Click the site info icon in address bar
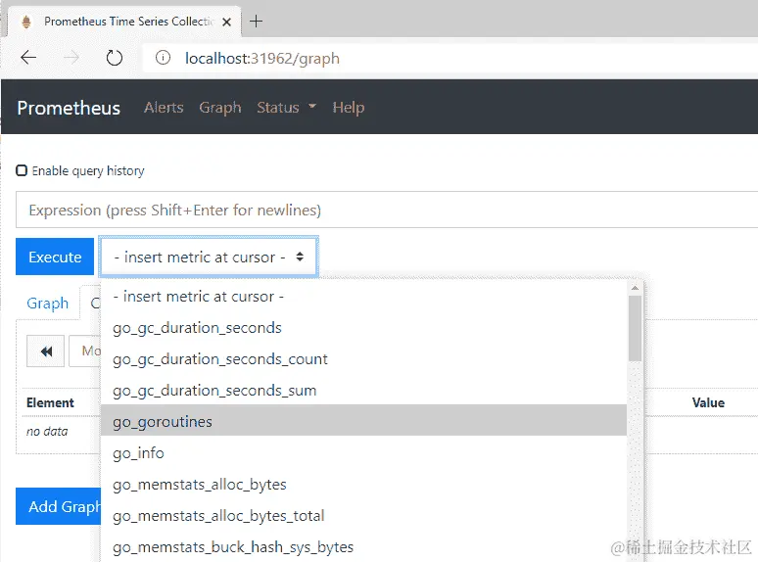This screenshot has width=758, height=562. 163,58
